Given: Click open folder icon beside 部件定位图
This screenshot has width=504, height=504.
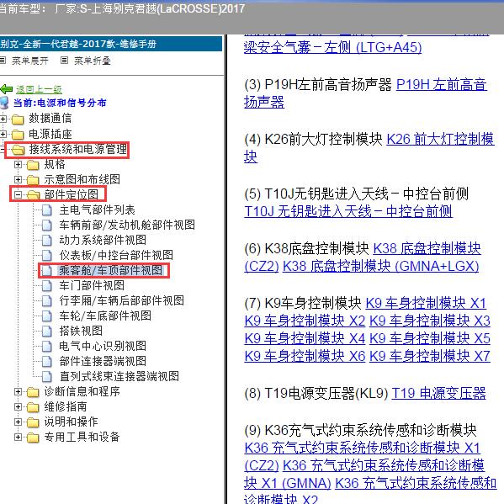Looking at the screenshot, I should pyautogui.click(x=34, y=195).
